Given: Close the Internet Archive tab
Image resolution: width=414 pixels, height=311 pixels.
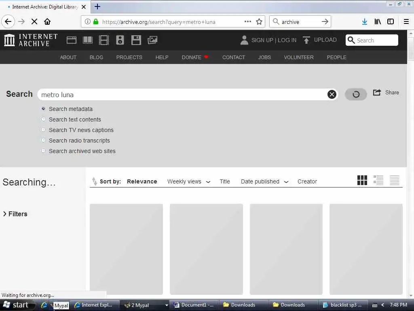Looking at the screenshot, I should pos(83,7).
